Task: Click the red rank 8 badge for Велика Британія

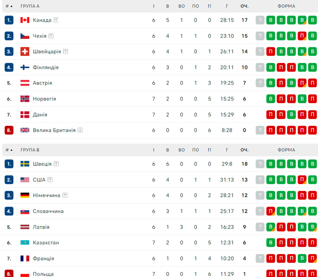Action: [x=9, y=130]
